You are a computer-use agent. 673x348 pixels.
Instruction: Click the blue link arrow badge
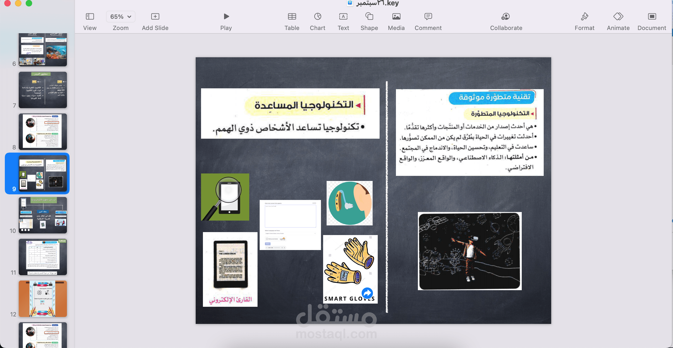(367, 293)
